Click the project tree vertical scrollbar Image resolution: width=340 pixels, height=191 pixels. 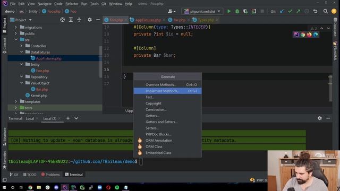(x=100, y=62)
